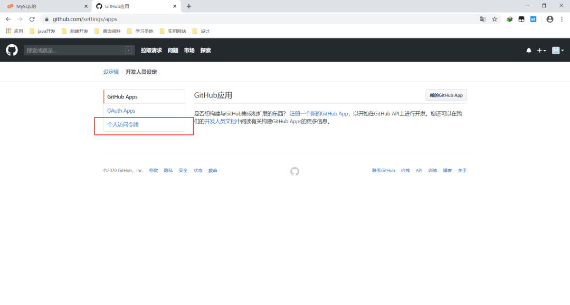Expand the plus create-new dropdown
This screenshot has height=305, width=570.
coord(541,51)
